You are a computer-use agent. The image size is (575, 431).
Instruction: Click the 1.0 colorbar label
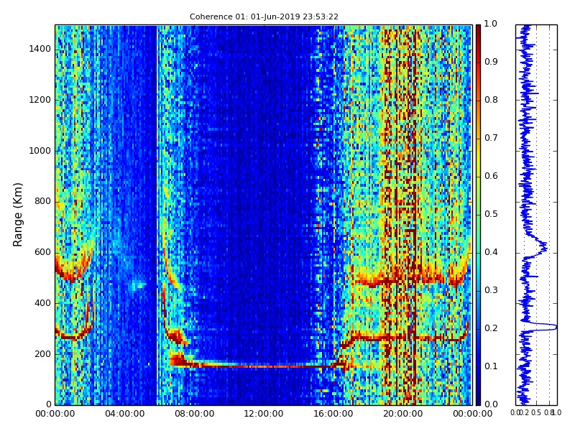[491, 24]
